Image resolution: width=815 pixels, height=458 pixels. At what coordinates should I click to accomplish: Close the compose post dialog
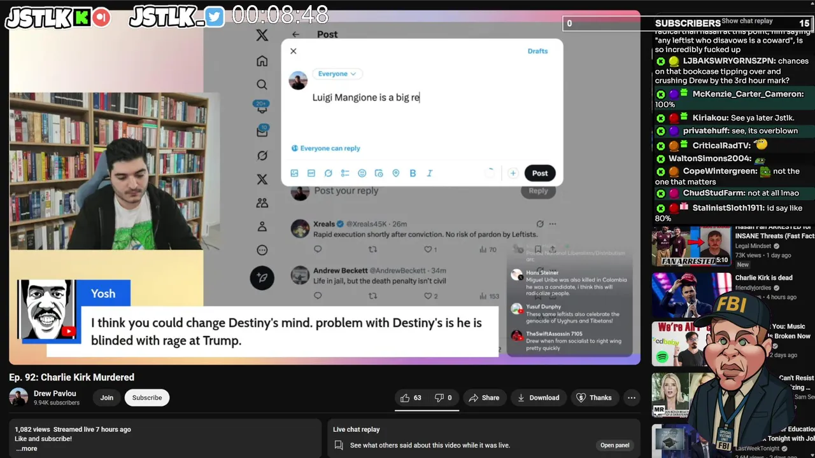point(293,51)
